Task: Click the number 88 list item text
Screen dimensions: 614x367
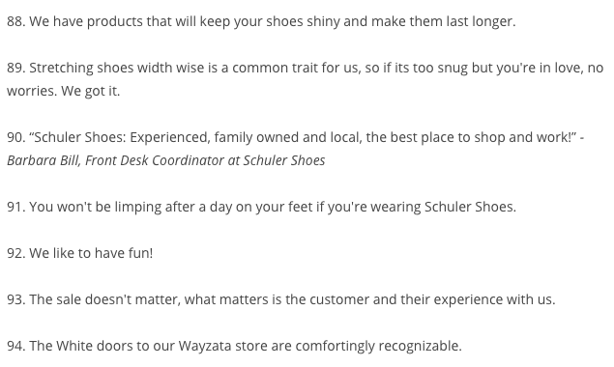Action: pyautogui.click(x=261, y=21)
